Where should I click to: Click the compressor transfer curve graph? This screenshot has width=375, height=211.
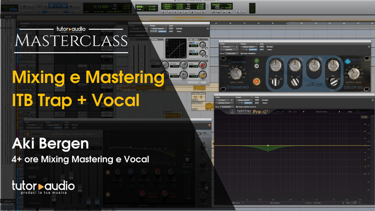[x=176, y=48]
